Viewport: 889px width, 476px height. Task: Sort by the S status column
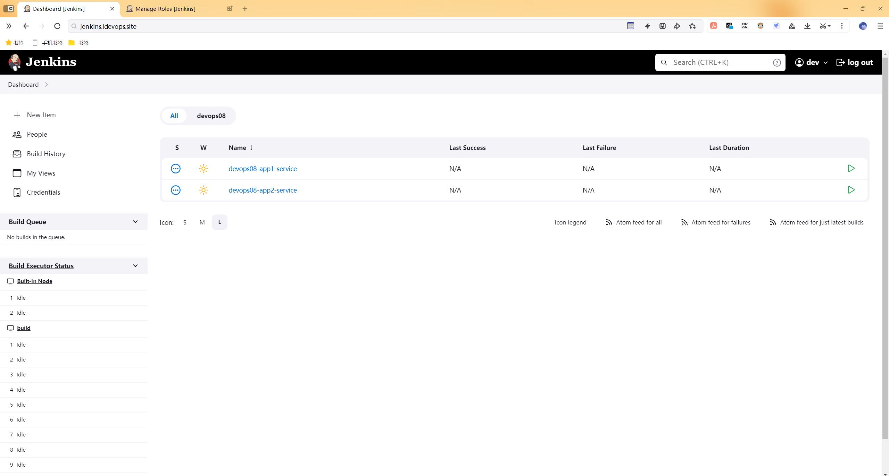tap(177, 148)
